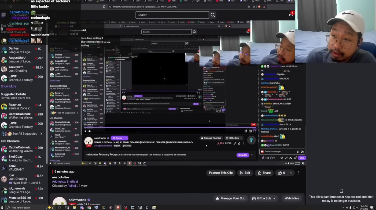Click the share icon in the clip URL bar
Screen dimensions: 376x210
254,7
